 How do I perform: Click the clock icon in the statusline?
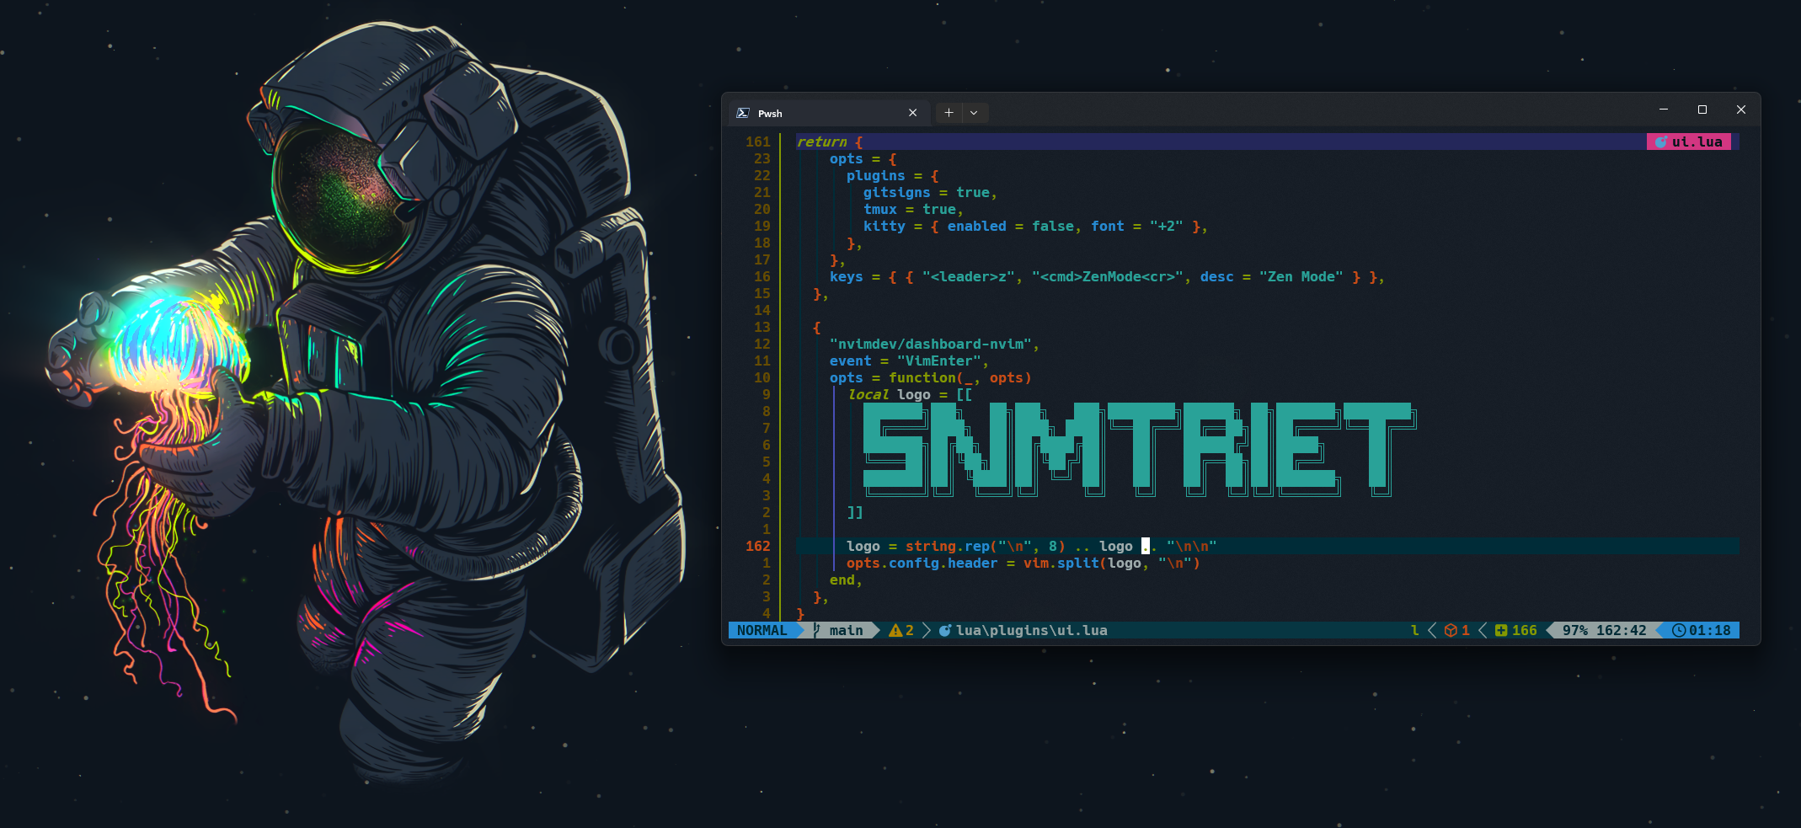(1679, 630)
